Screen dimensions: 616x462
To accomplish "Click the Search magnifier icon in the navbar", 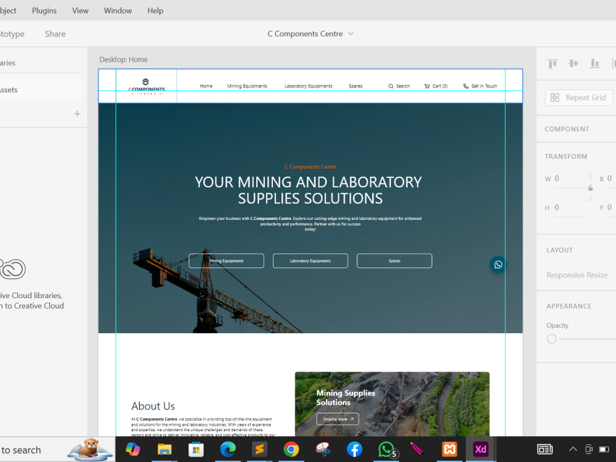I will (391, 86).
